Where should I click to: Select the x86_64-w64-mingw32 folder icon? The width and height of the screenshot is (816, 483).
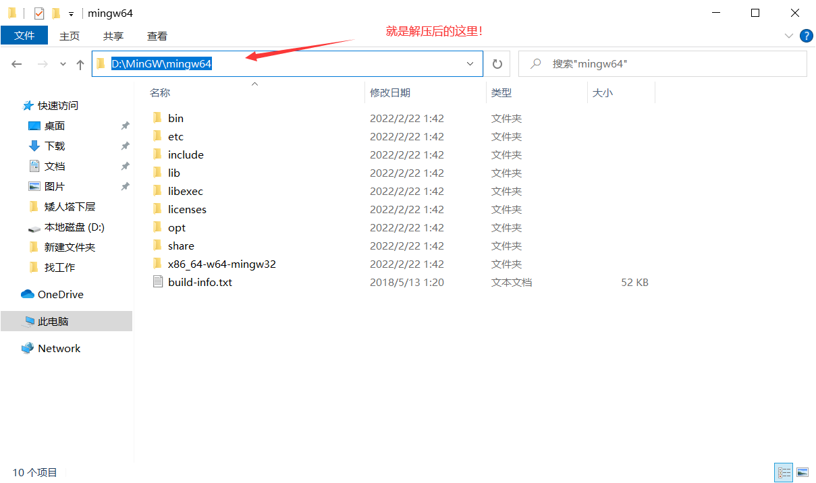point(157,264)
